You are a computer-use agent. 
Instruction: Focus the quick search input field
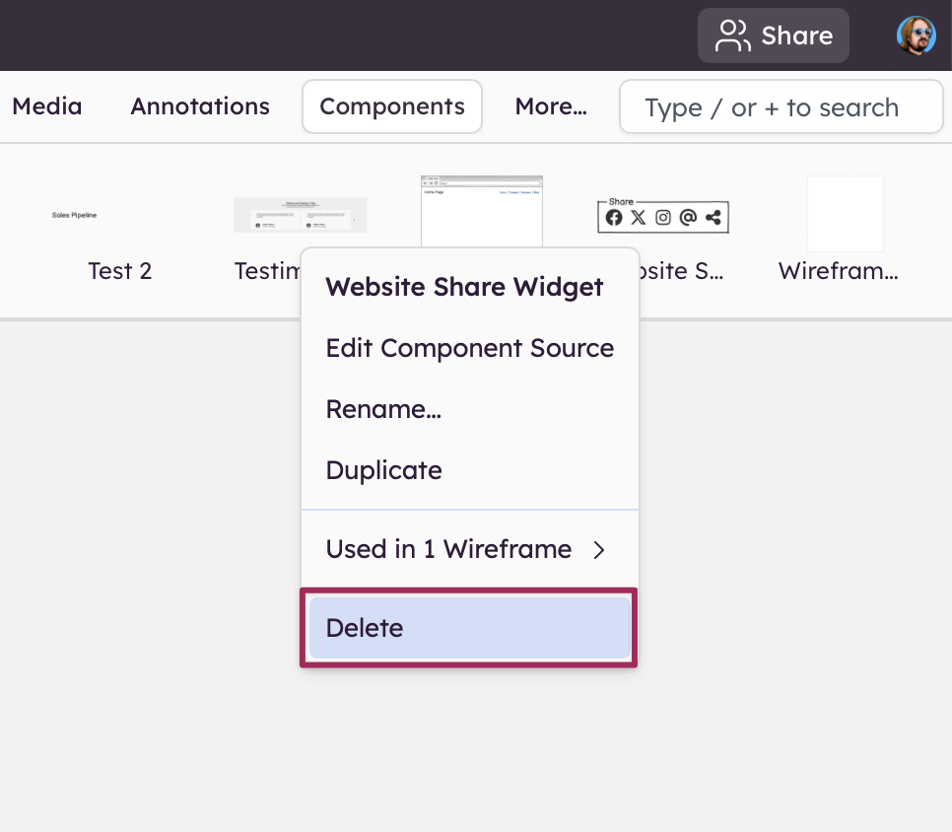pos(781,107)
